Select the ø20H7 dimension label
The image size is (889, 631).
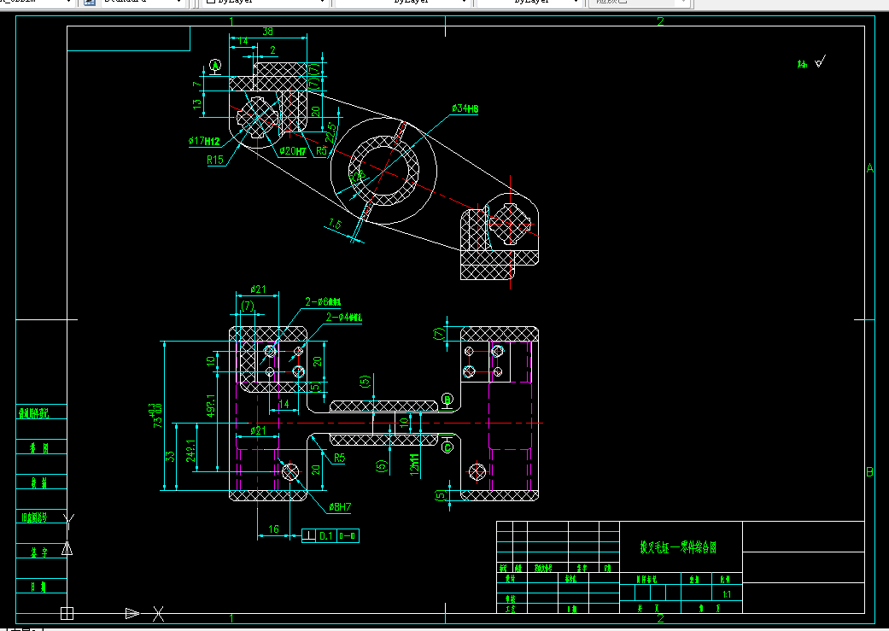[293, 151]
